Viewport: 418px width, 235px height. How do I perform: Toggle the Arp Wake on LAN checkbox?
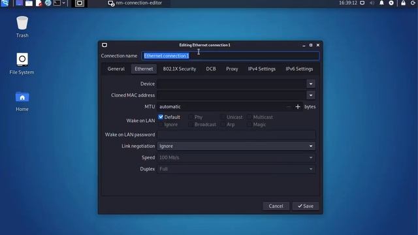tap(223, 125)
